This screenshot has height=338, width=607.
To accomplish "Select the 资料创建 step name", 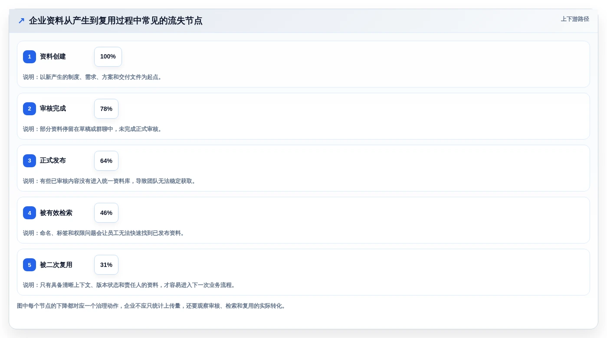I will pyautogui.click(x=53, y=57).
